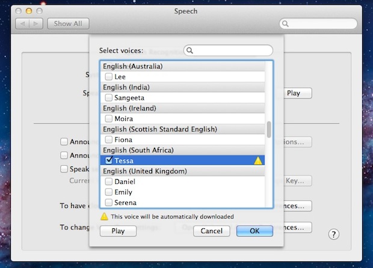Enable the Serena voice checkbox
Viewport: 373px width, 268px height.
(109, 203)
